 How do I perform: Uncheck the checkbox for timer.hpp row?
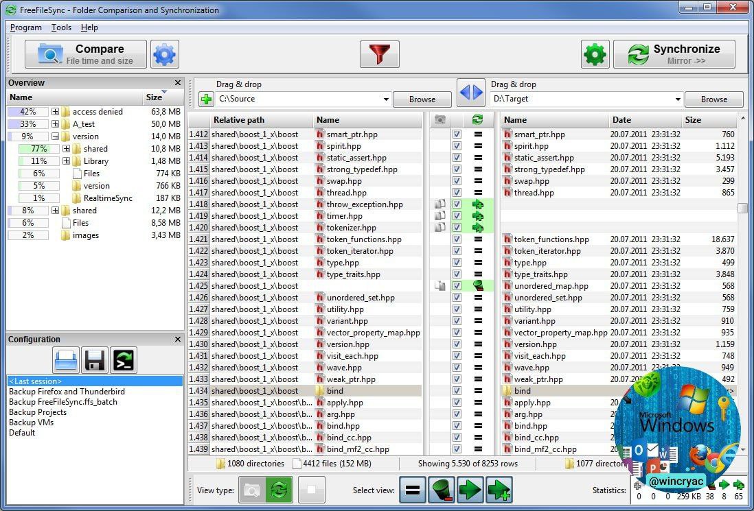click(x=457, y=216)
